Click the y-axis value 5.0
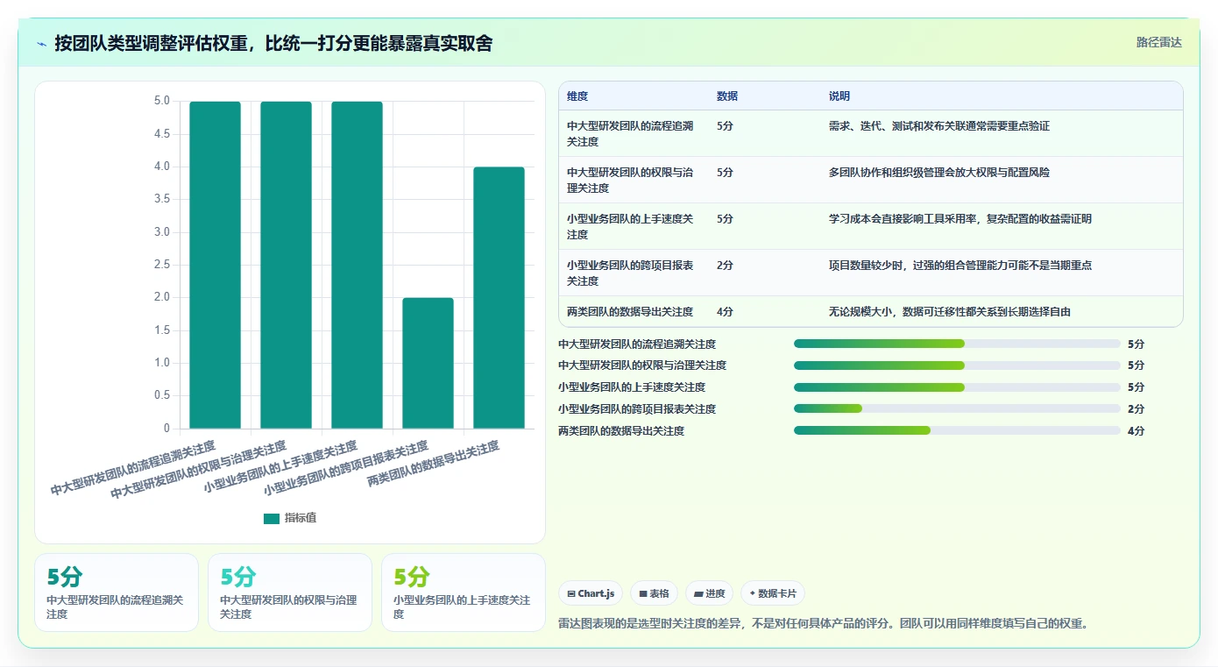The height and width of the screenshot is (667, 1218). [162, 101]
